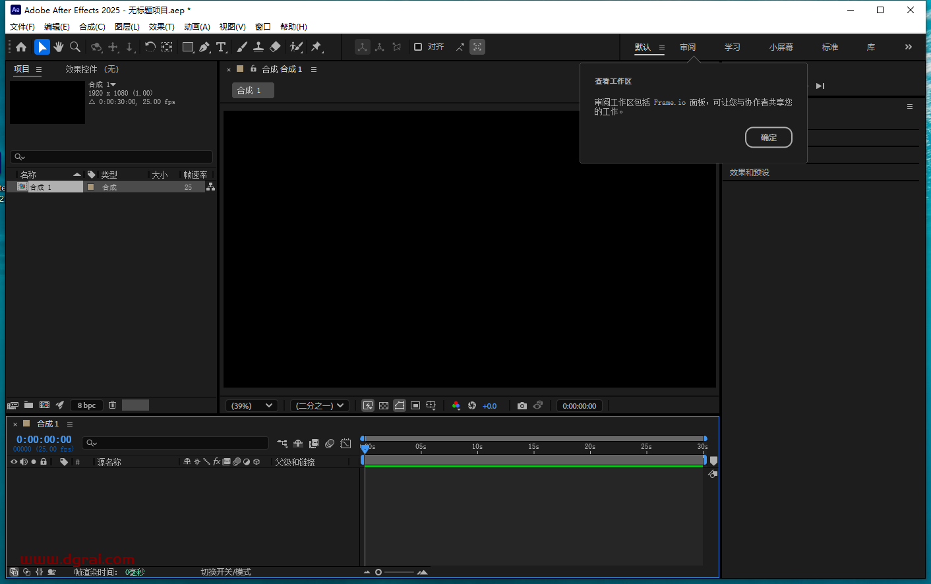The image size is (931, 584).
Task: Open the Graph Editor in timeline
Action: point(345,444)
